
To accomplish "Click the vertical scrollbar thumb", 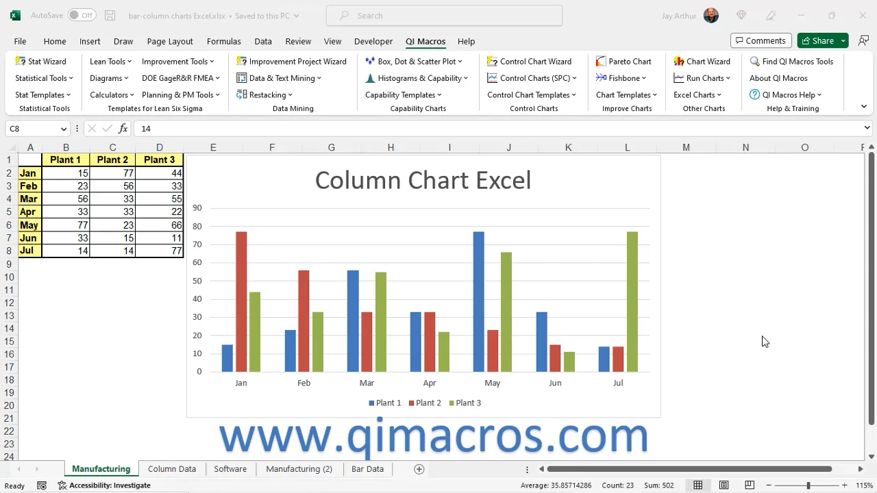I will click(872, 288).
